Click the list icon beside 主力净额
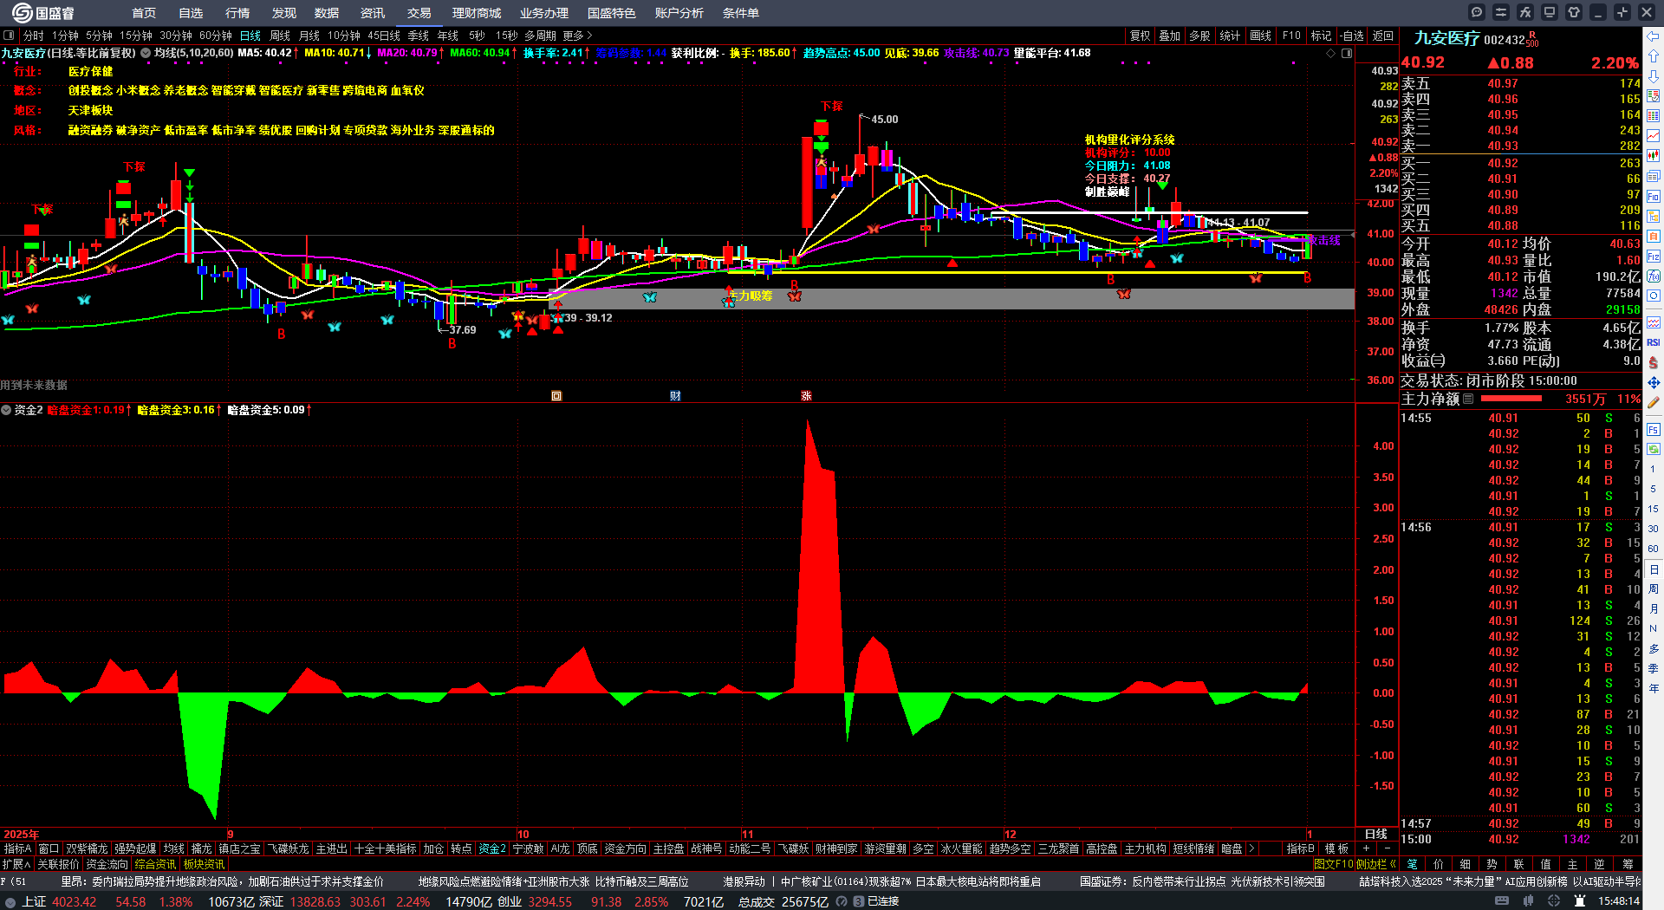 [x=1468, y=399]
